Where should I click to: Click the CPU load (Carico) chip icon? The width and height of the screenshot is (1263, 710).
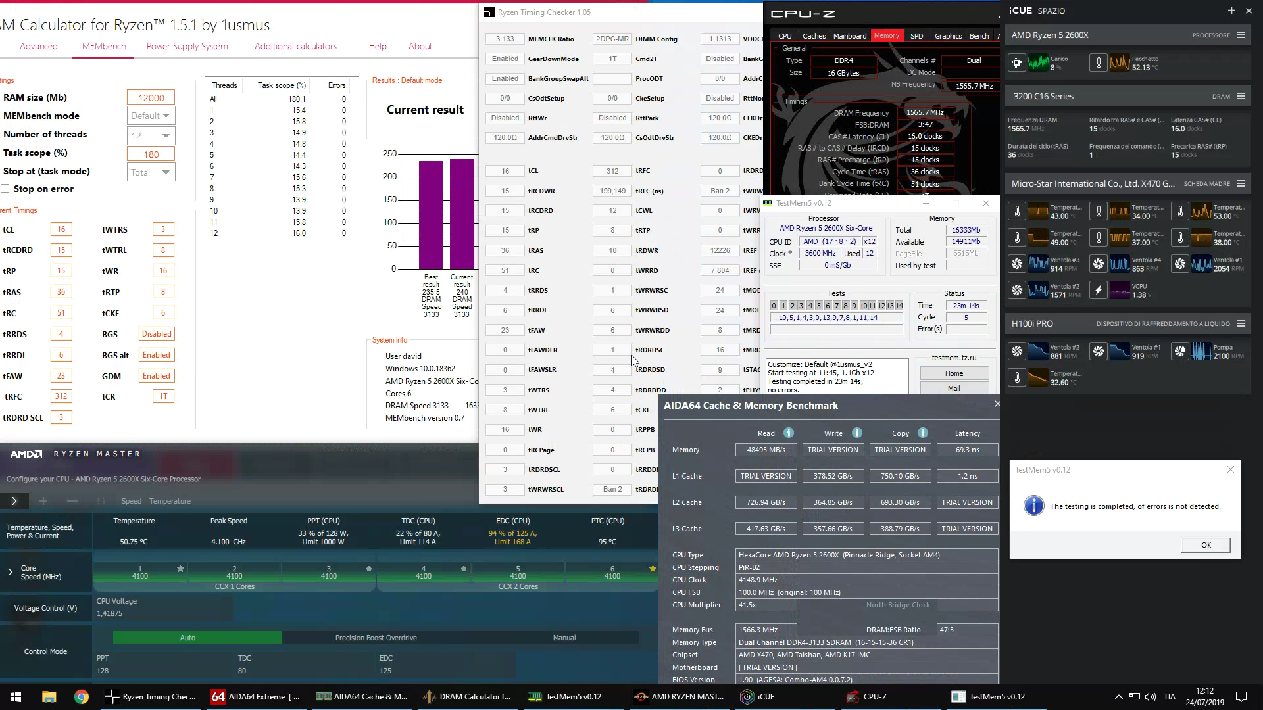1016,63
